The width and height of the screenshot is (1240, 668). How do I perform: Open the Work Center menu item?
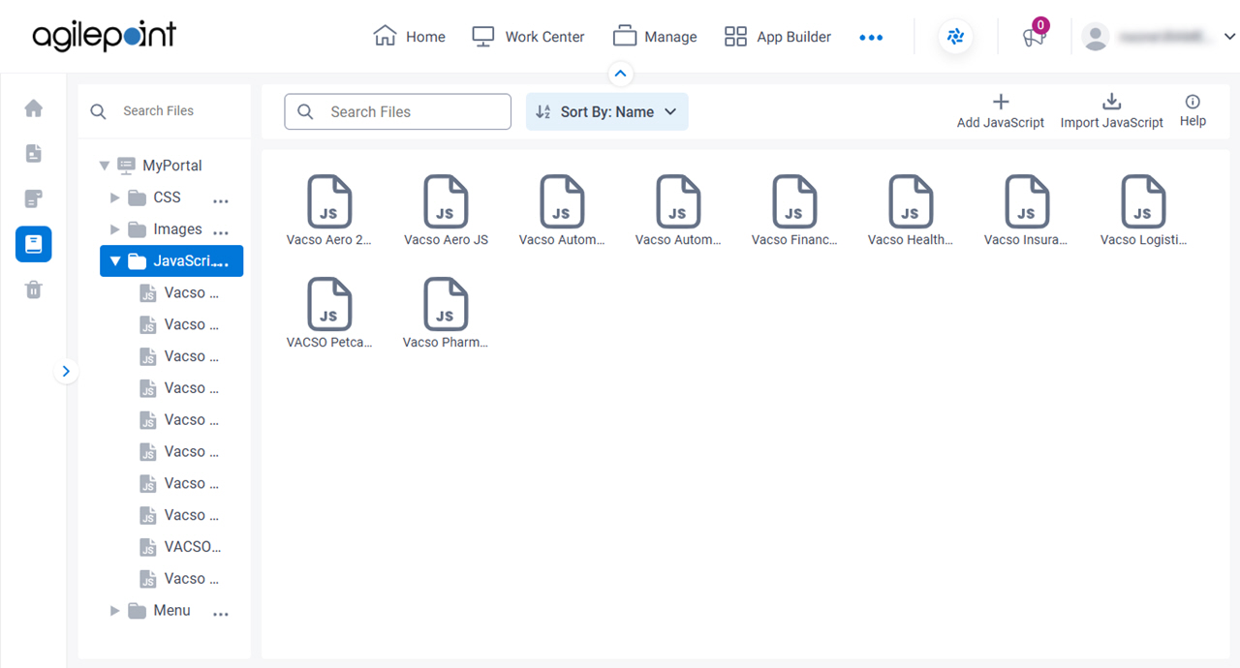pos(528,37)
